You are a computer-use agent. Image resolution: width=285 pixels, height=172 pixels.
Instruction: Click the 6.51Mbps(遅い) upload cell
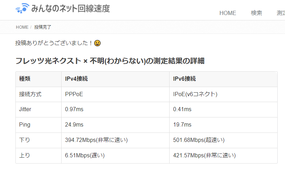(85, 155)
